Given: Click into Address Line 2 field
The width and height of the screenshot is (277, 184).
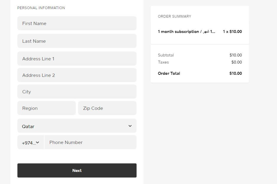Looking at the screenshot, I should click(x=77, y=75).
